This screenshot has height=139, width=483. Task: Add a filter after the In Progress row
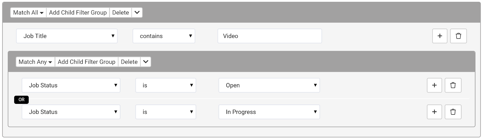(434, 112)
